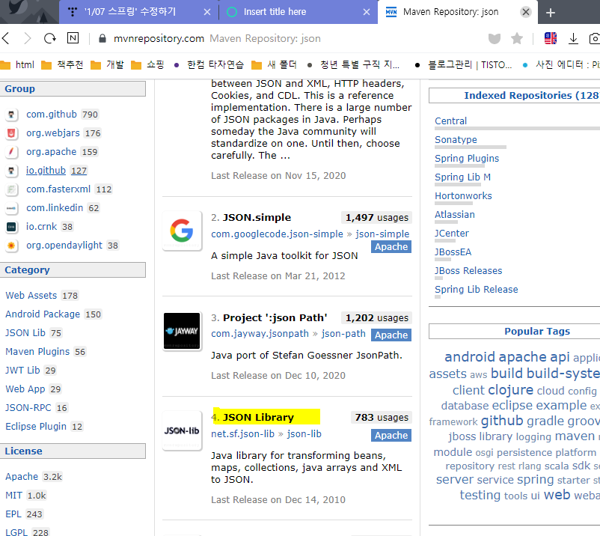Click Apache license badge for JSON Library

click(x=391, y=436)
